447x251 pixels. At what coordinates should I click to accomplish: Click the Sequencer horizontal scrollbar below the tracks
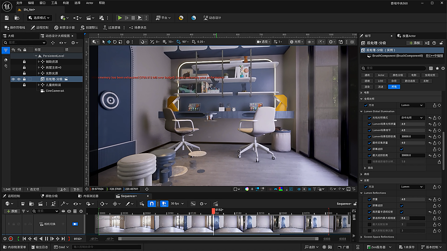coord(218,239)
